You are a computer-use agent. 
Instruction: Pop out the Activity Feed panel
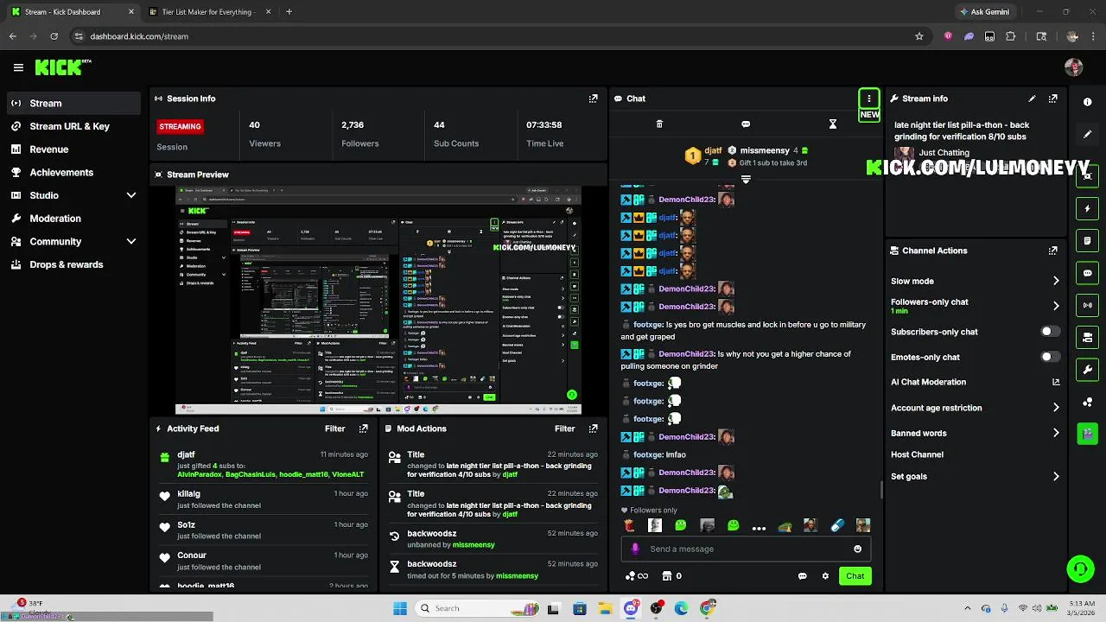[x=363, y=428]
